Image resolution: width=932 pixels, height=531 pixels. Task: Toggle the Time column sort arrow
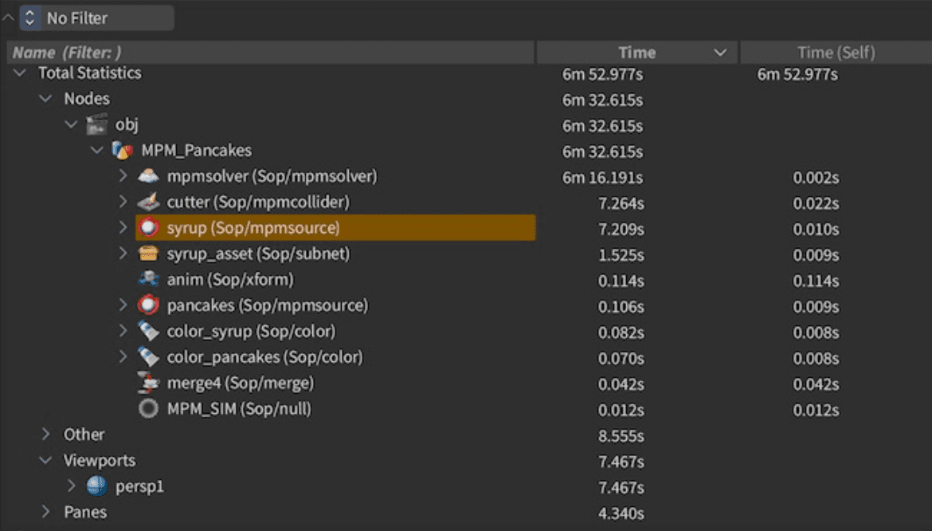point(720,53)
